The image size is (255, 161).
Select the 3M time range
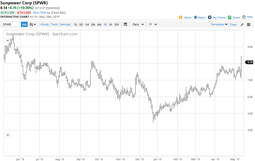(93, 24)
